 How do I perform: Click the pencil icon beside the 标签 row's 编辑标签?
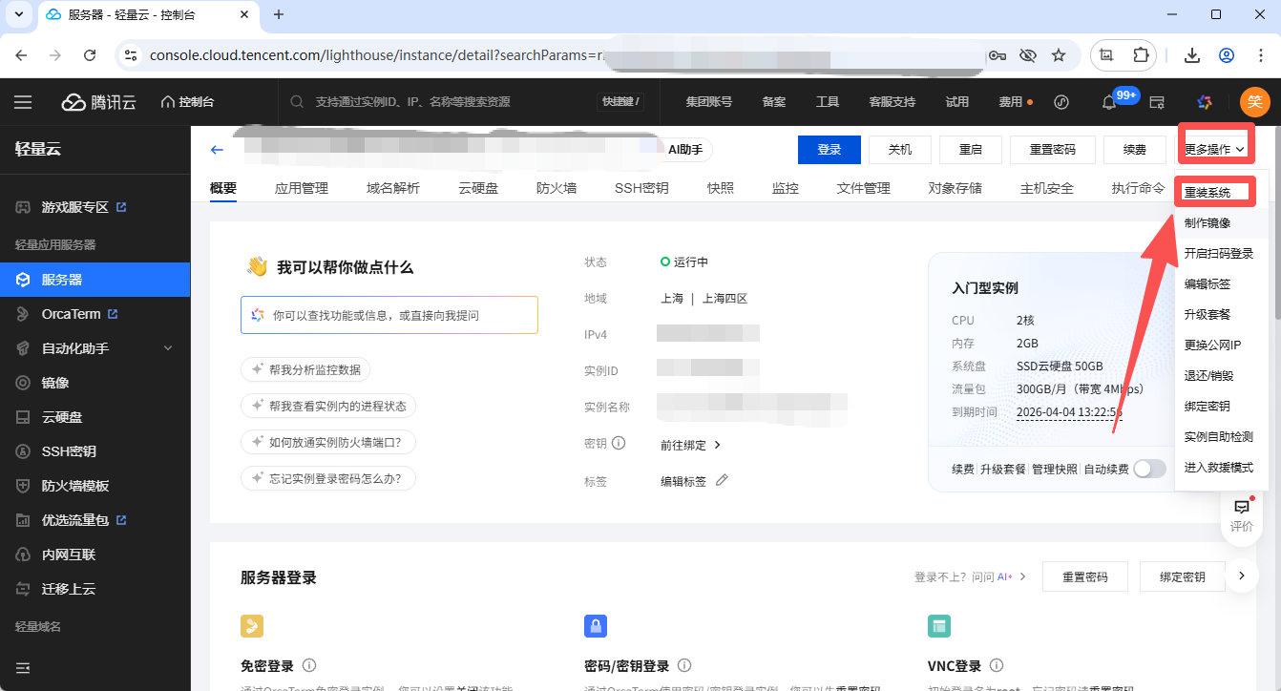pos(722,480)
